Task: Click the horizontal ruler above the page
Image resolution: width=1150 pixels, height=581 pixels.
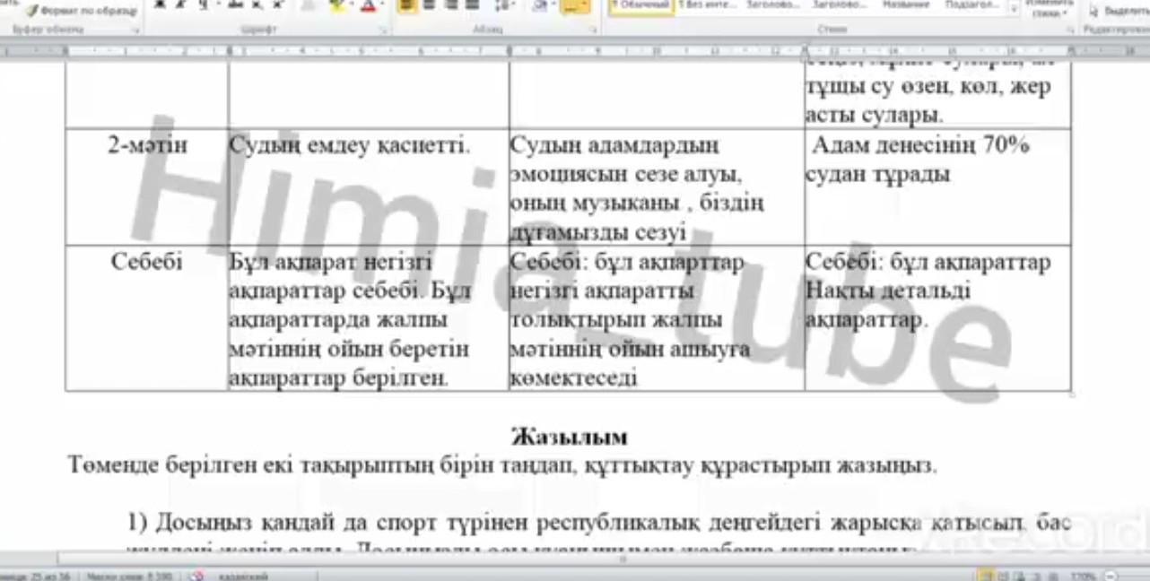Action: pos(574,51)
